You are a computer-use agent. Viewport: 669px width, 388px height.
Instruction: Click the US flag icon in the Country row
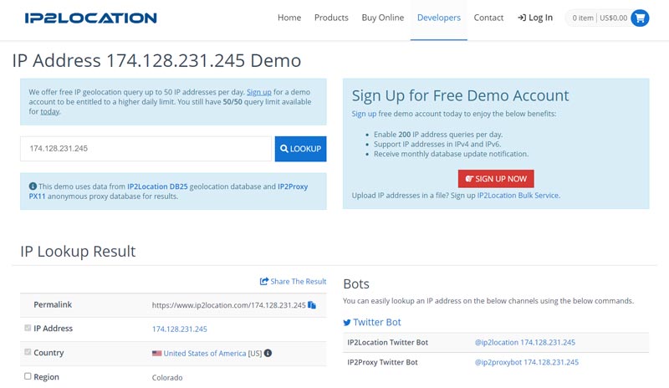[x=156, y=353]
